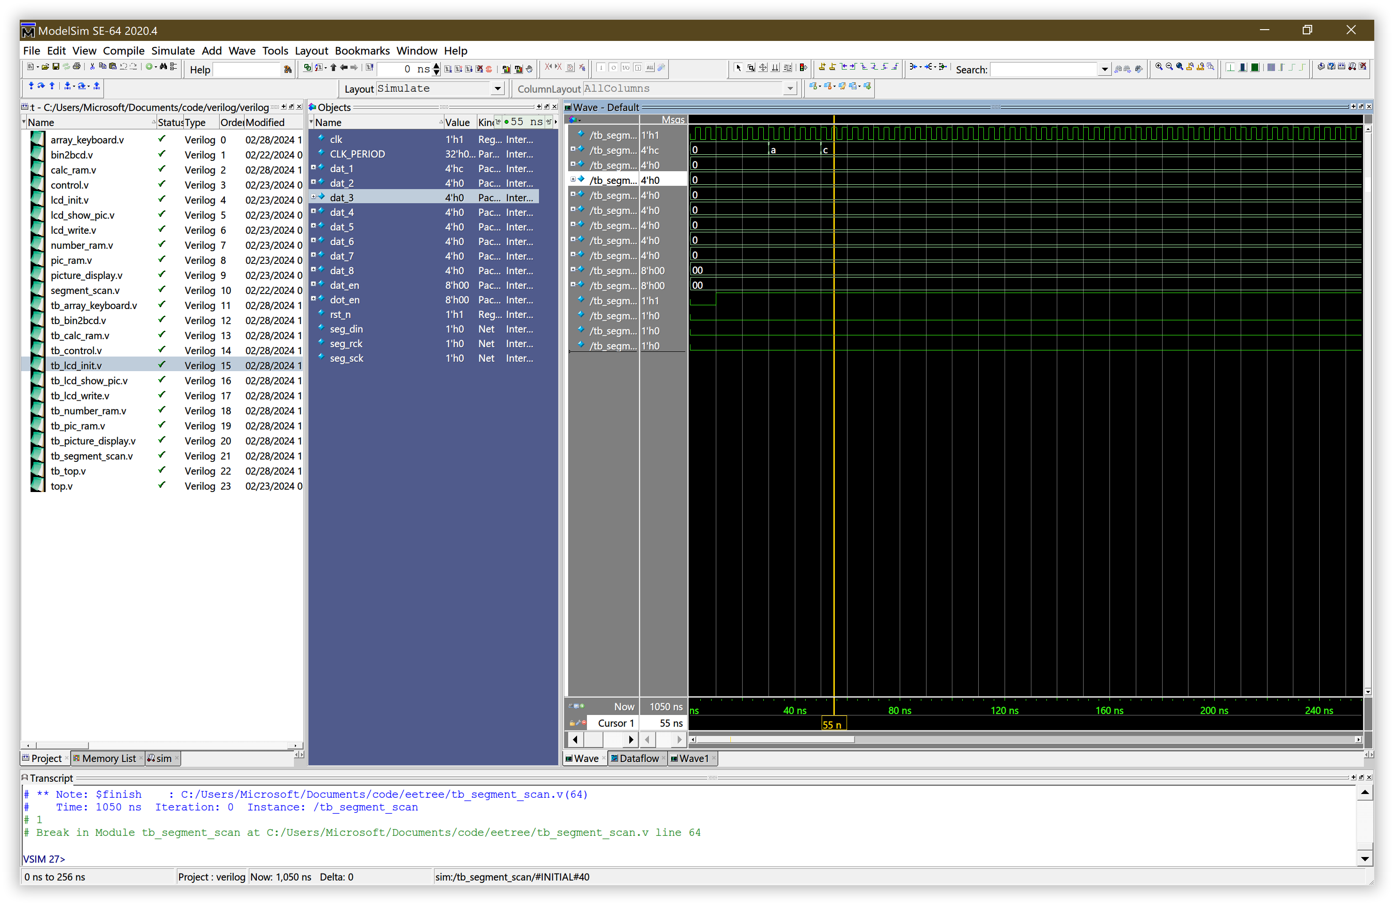The height and width of the screenshot is (905, 1394).
Task: Click the run length time input field
Action: [x=403, y=69]
